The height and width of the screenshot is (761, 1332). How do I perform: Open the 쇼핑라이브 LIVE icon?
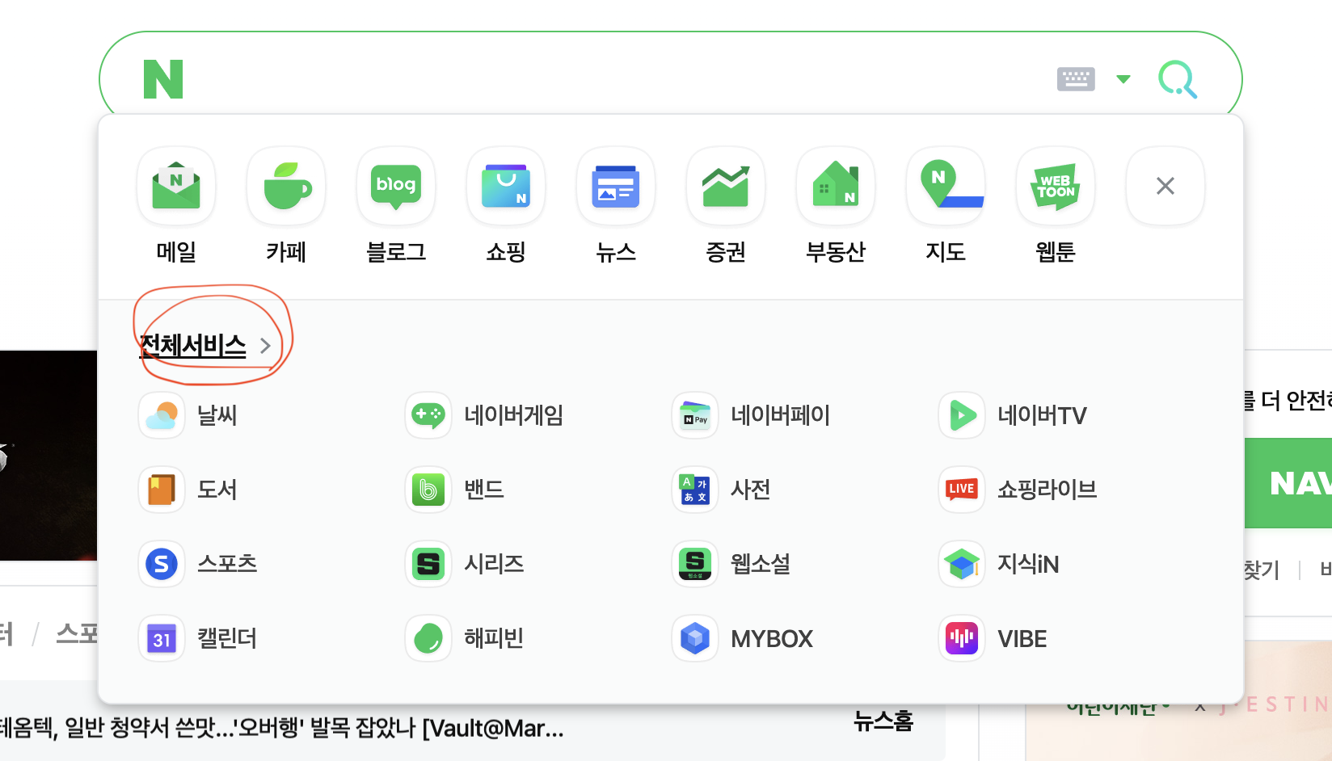pyautogui.click(x=962, y=490)
